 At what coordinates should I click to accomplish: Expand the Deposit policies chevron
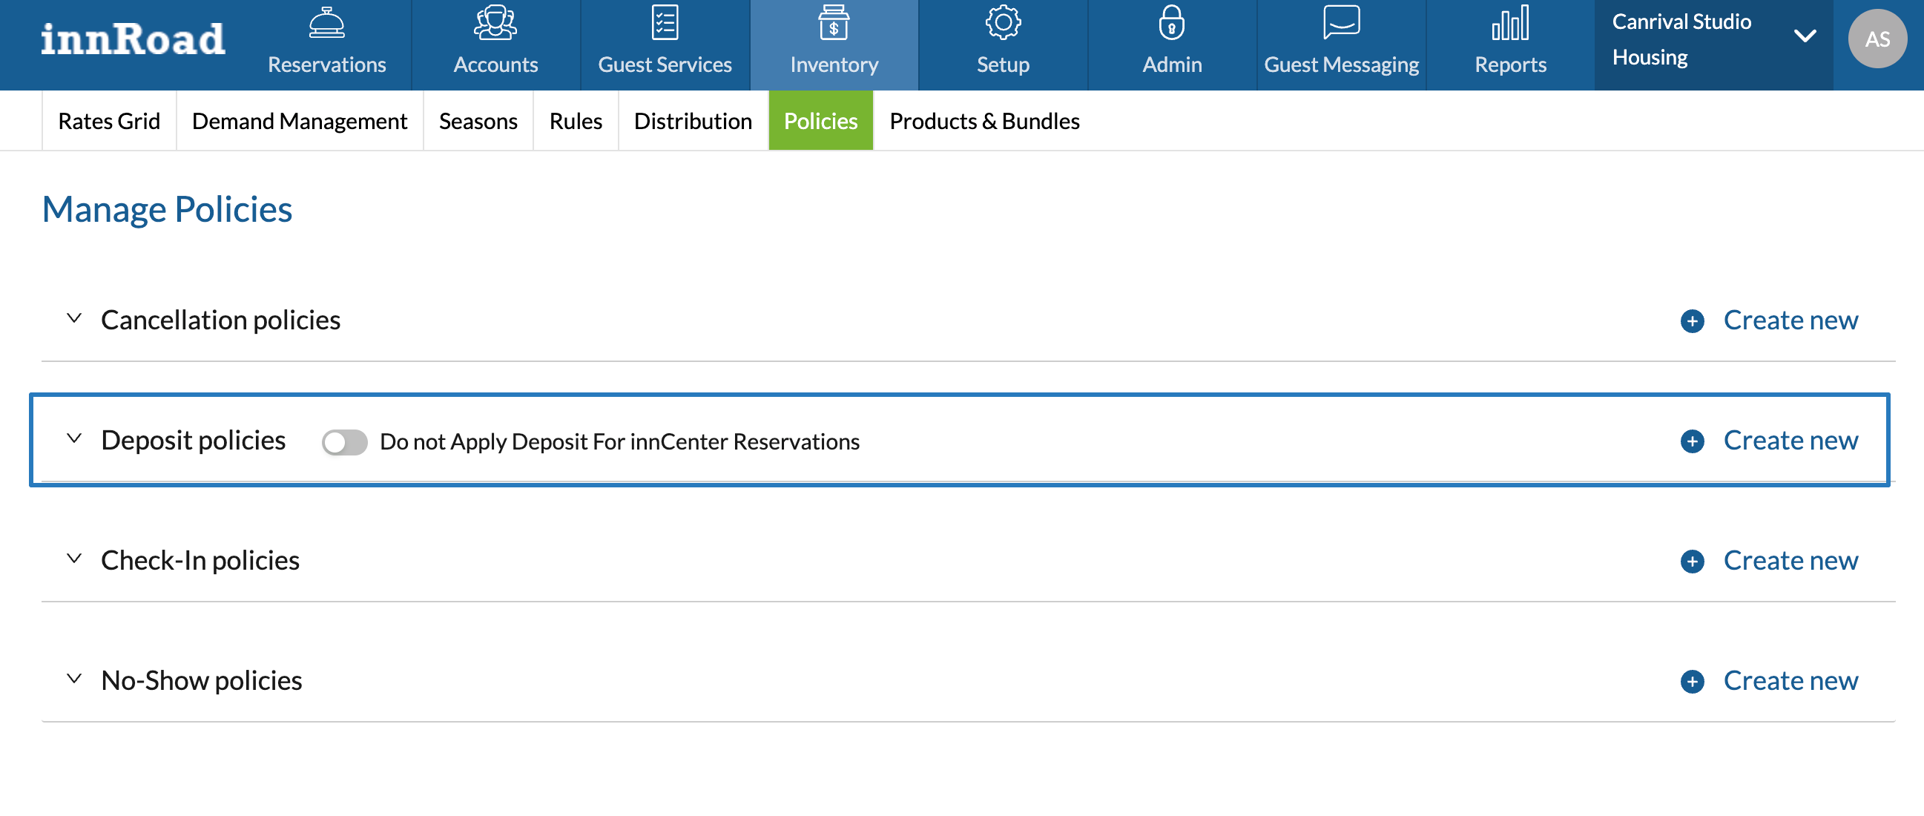(x=74, y=438)
